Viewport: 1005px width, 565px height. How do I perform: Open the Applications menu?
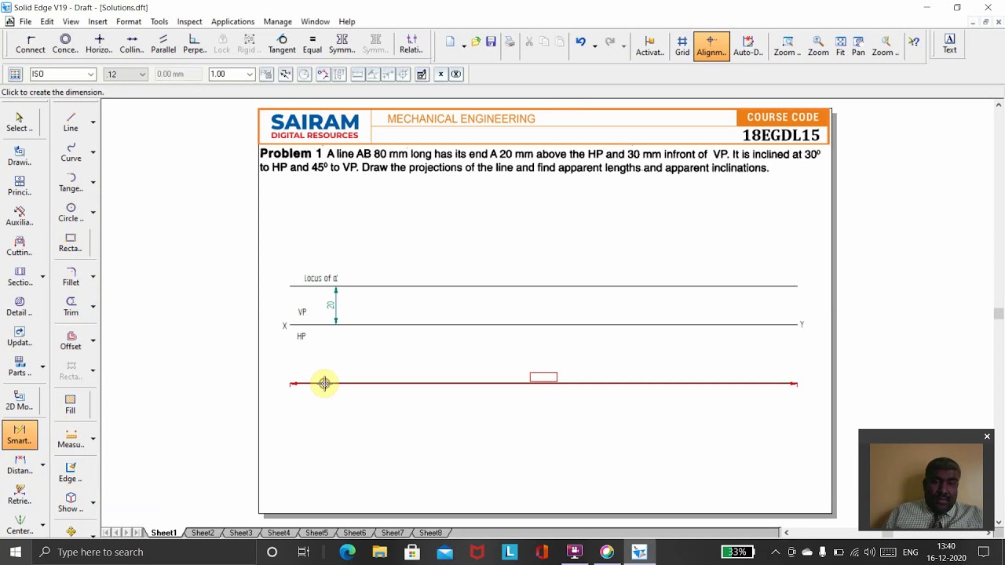232,21
